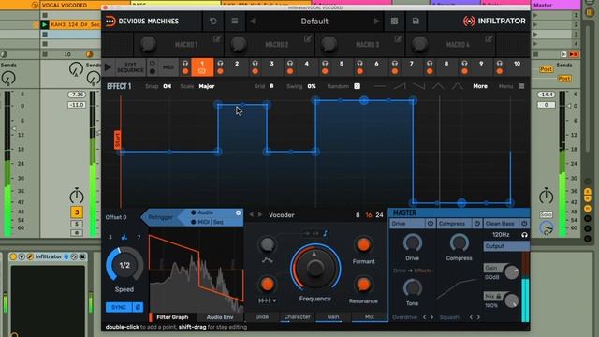This screenshot has width=599, height=337.
Task: Enable the MIDI | Seq retrigger option
Action: [207, 222]
